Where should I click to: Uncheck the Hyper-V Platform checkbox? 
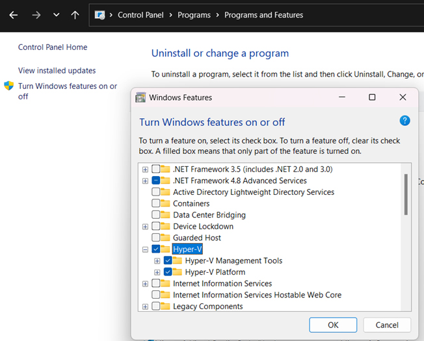tap(168, 272)
